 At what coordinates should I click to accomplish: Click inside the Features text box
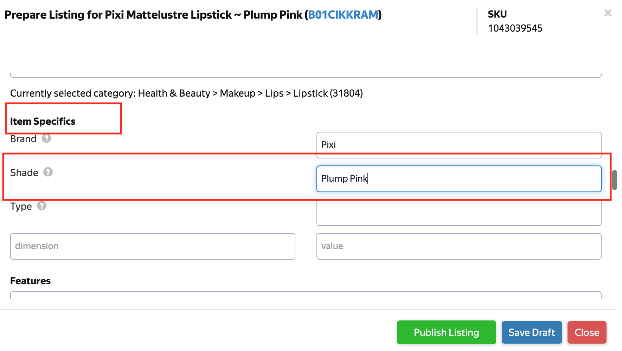306,295
